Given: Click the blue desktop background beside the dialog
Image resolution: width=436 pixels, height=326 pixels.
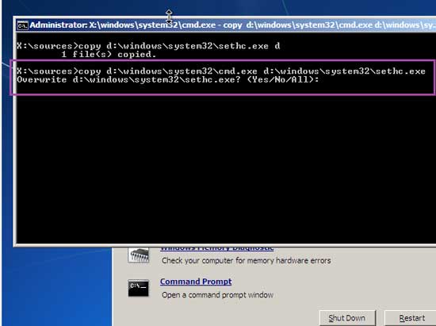Looking at the screenshot, I should (x=55, y=286).
